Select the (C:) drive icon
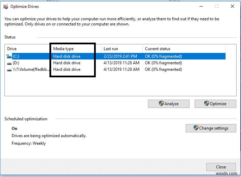 tap(9, 56)
